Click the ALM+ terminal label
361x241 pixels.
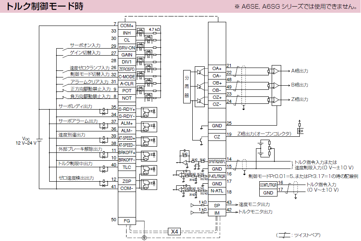127,123
